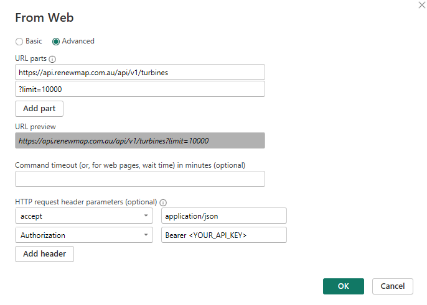This screenshot has height=305, width=427.
Task: Close the From Web dialog
Action: pos(422,5)
